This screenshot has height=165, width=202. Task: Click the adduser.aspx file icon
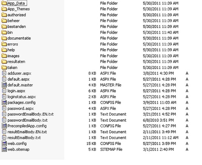[4, 73]
